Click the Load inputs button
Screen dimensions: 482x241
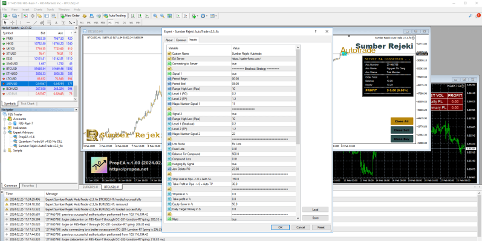[x=315, y=210]
